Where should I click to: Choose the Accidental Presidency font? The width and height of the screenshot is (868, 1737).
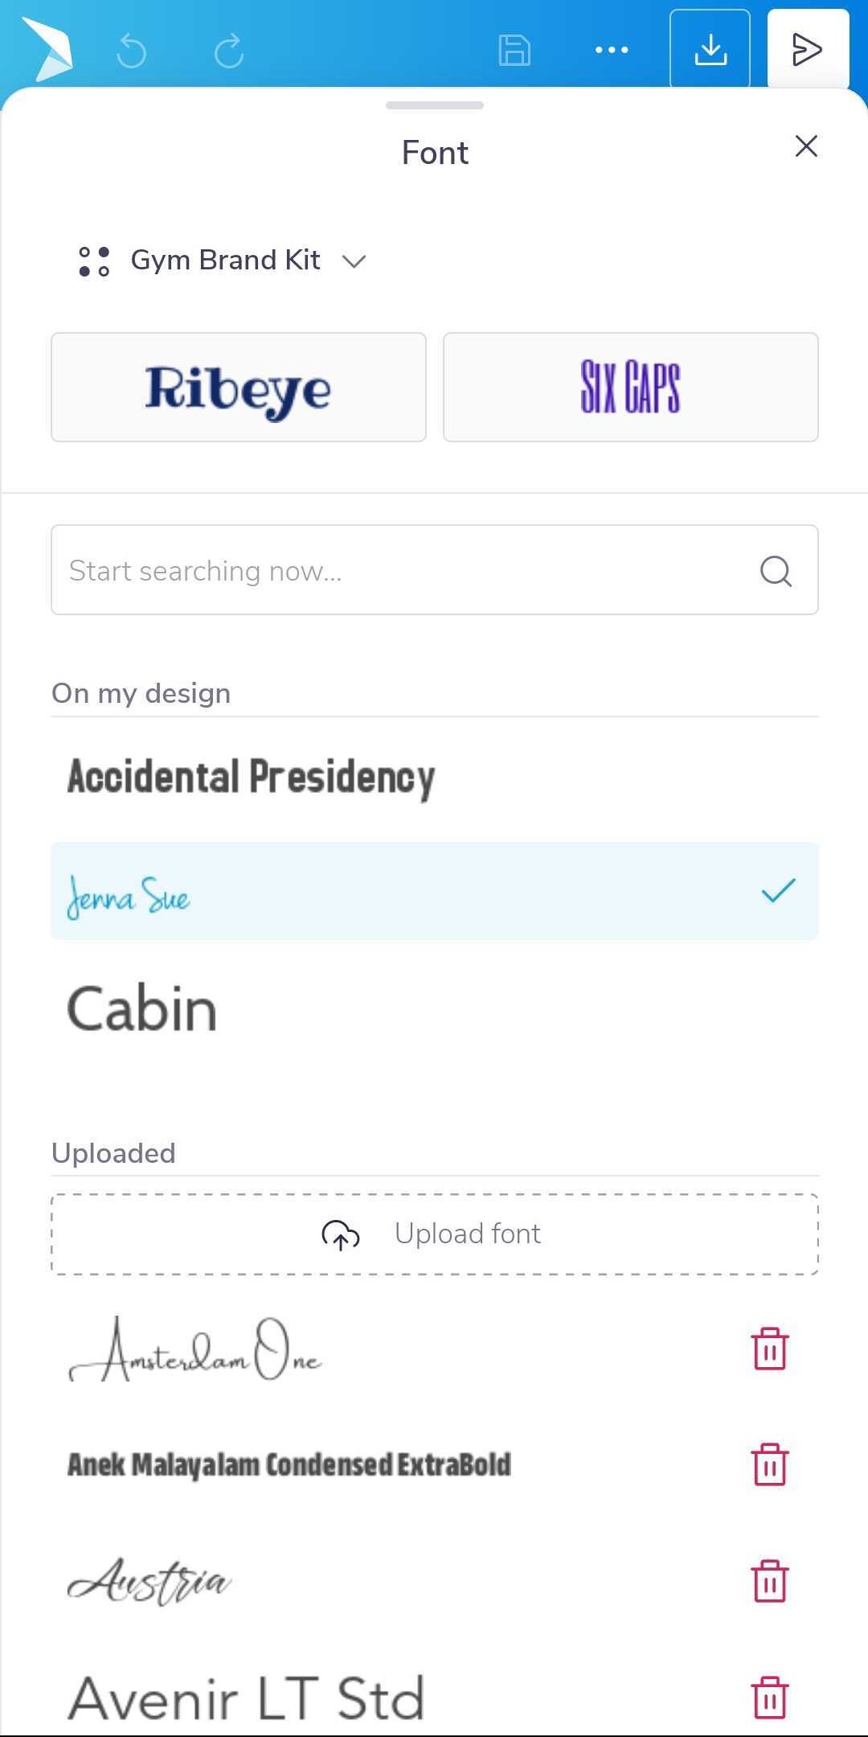[x=435, y=778]
